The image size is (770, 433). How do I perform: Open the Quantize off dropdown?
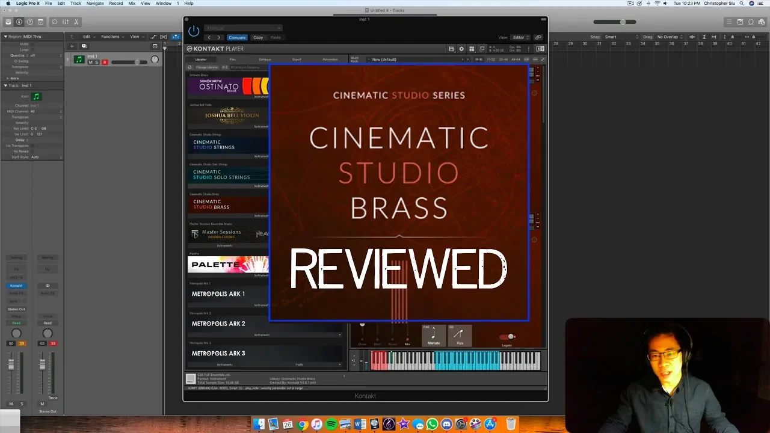click(x=46, y=55)
